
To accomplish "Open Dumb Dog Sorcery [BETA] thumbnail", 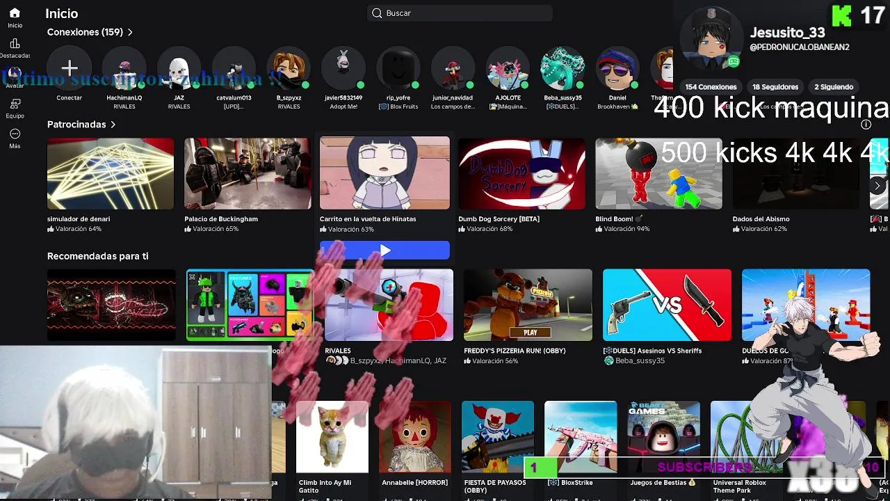I will pos(521,173).
